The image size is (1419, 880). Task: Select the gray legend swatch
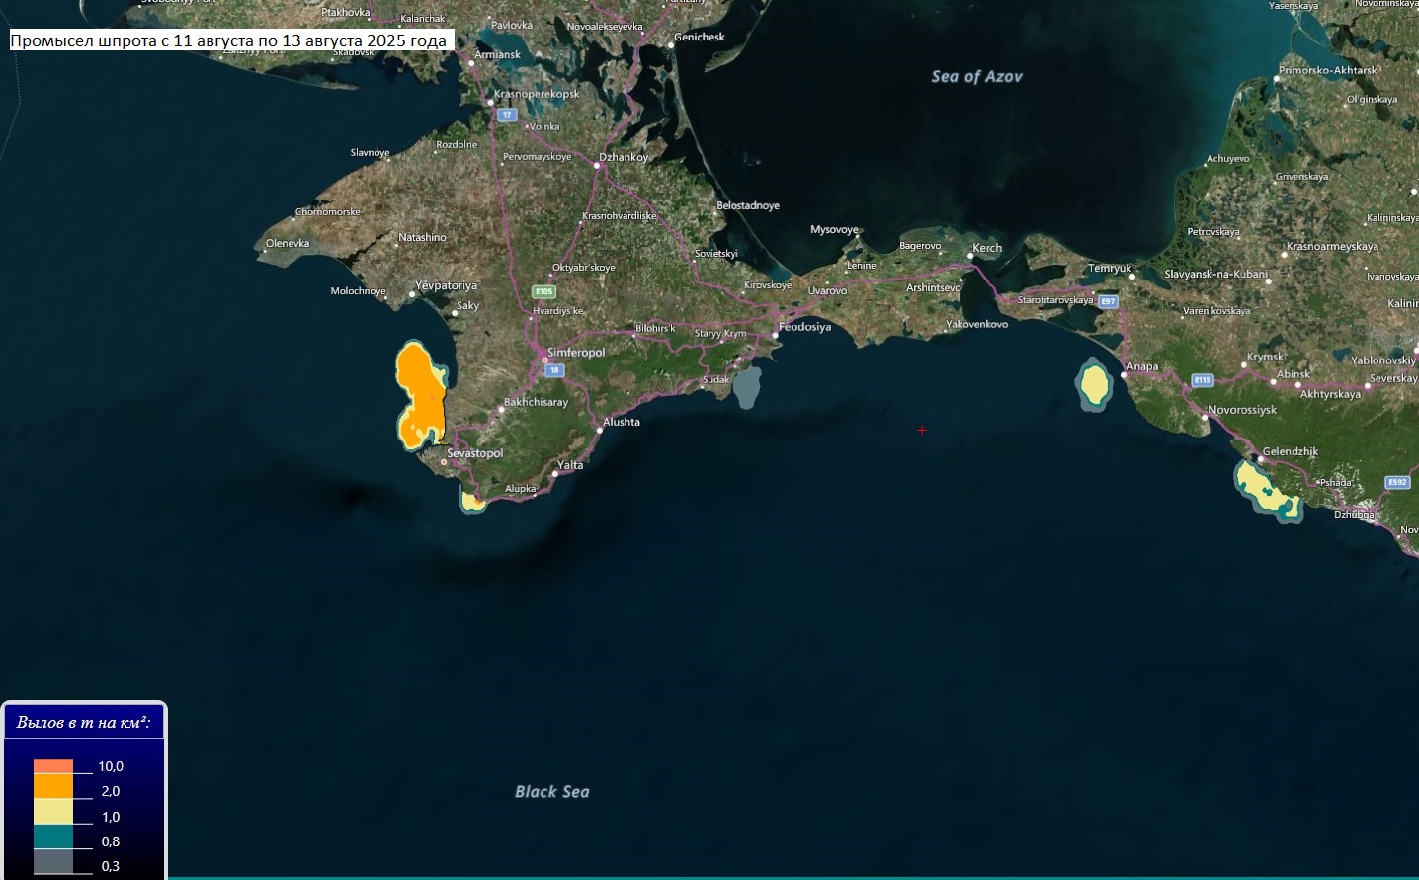pos(53,862)
